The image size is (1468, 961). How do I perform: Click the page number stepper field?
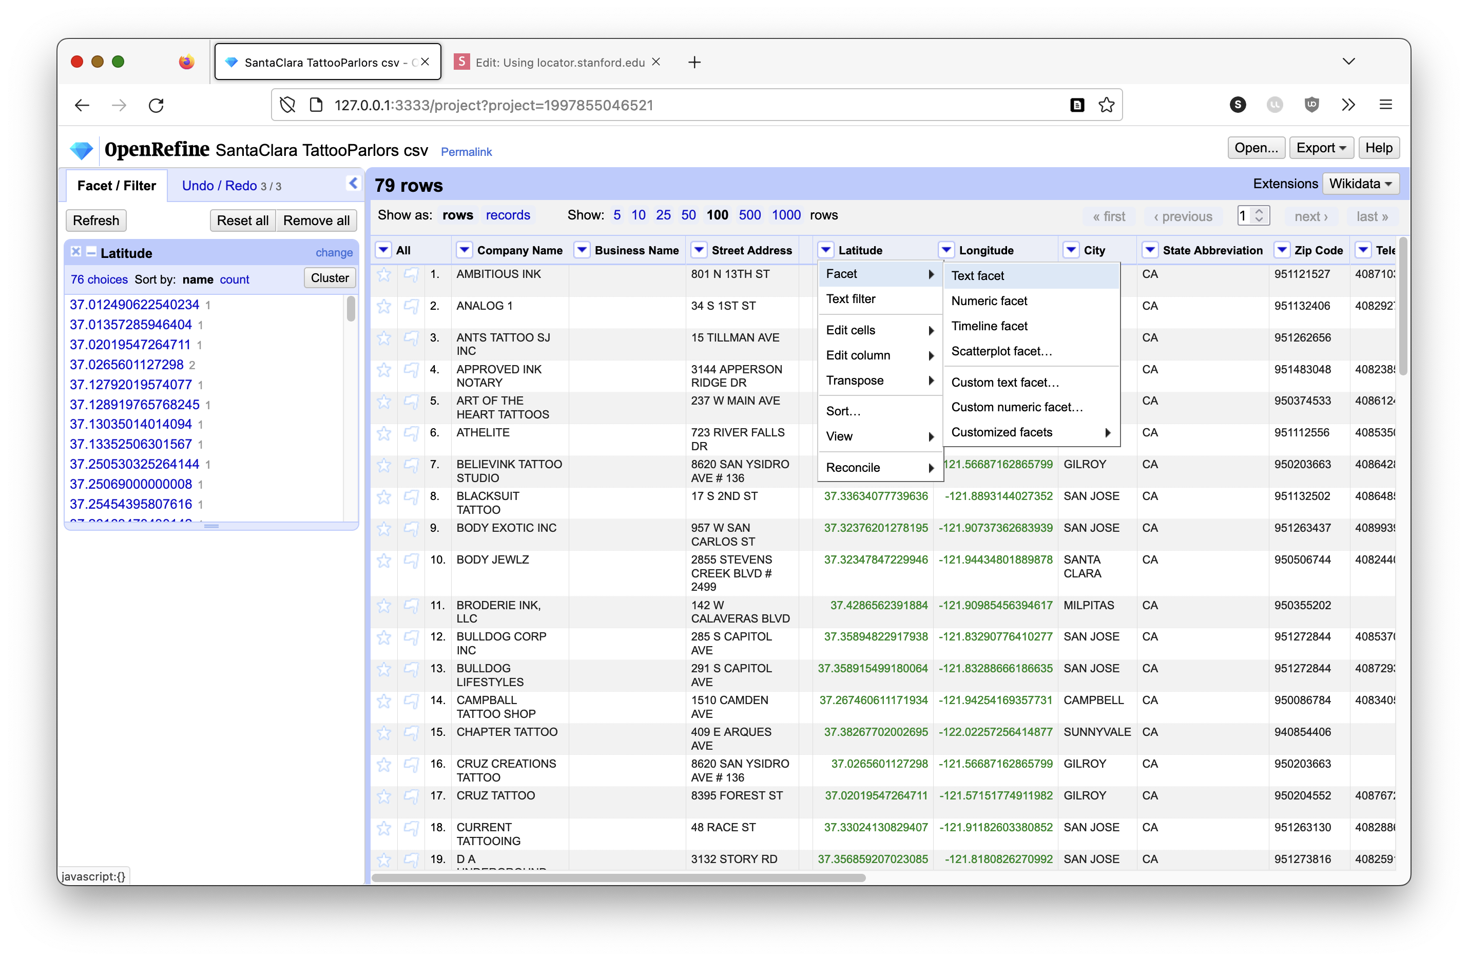(1246, 216)
